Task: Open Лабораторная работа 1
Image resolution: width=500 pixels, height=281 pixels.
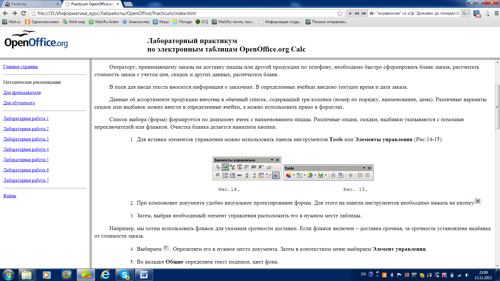Action: tap(26, 118)
